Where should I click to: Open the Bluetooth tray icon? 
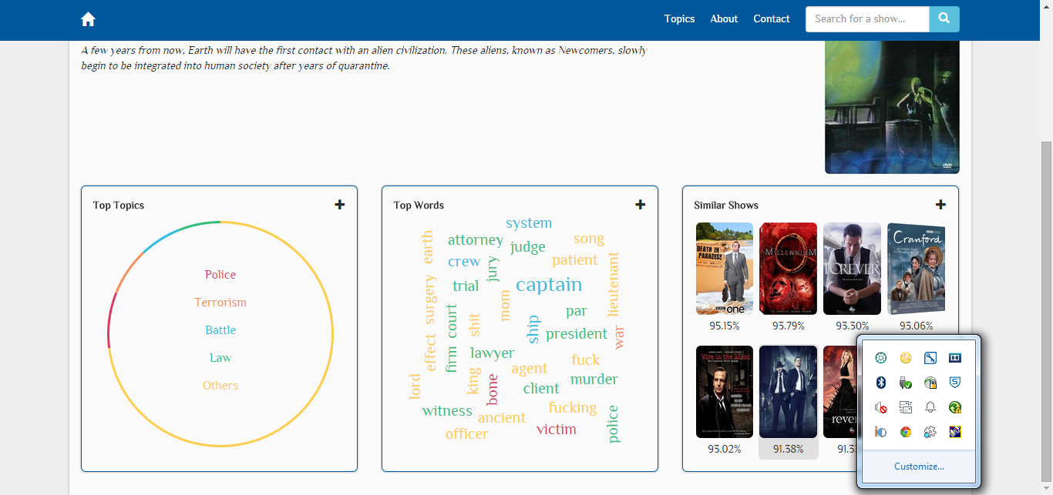881,383
